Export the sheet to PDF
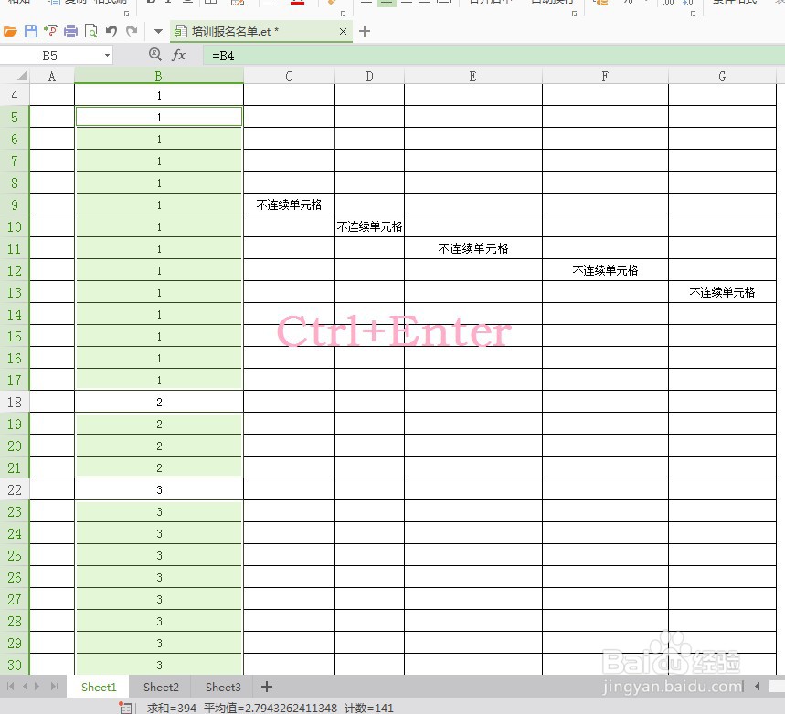The width and height of the screenshot is (785, 714). tap(51, 32)
